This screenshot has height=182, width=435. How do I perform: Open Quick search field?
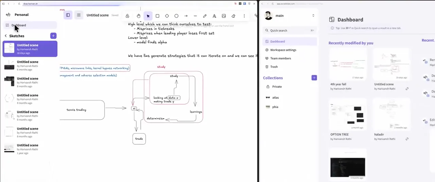(290, 30)
